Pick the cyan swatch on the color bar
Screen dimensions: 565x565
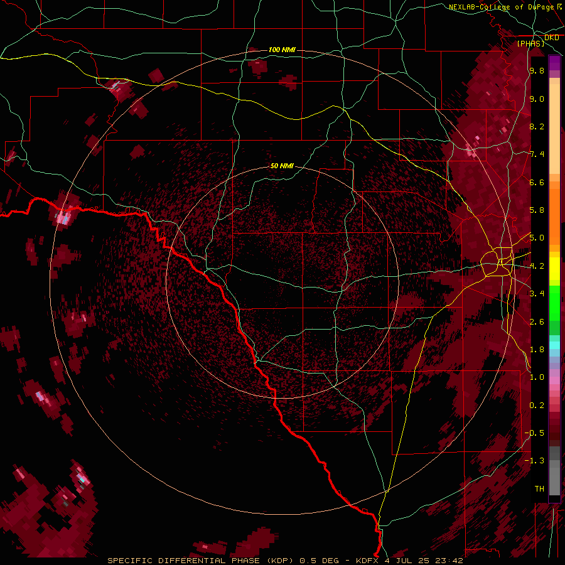click(554, 345)
